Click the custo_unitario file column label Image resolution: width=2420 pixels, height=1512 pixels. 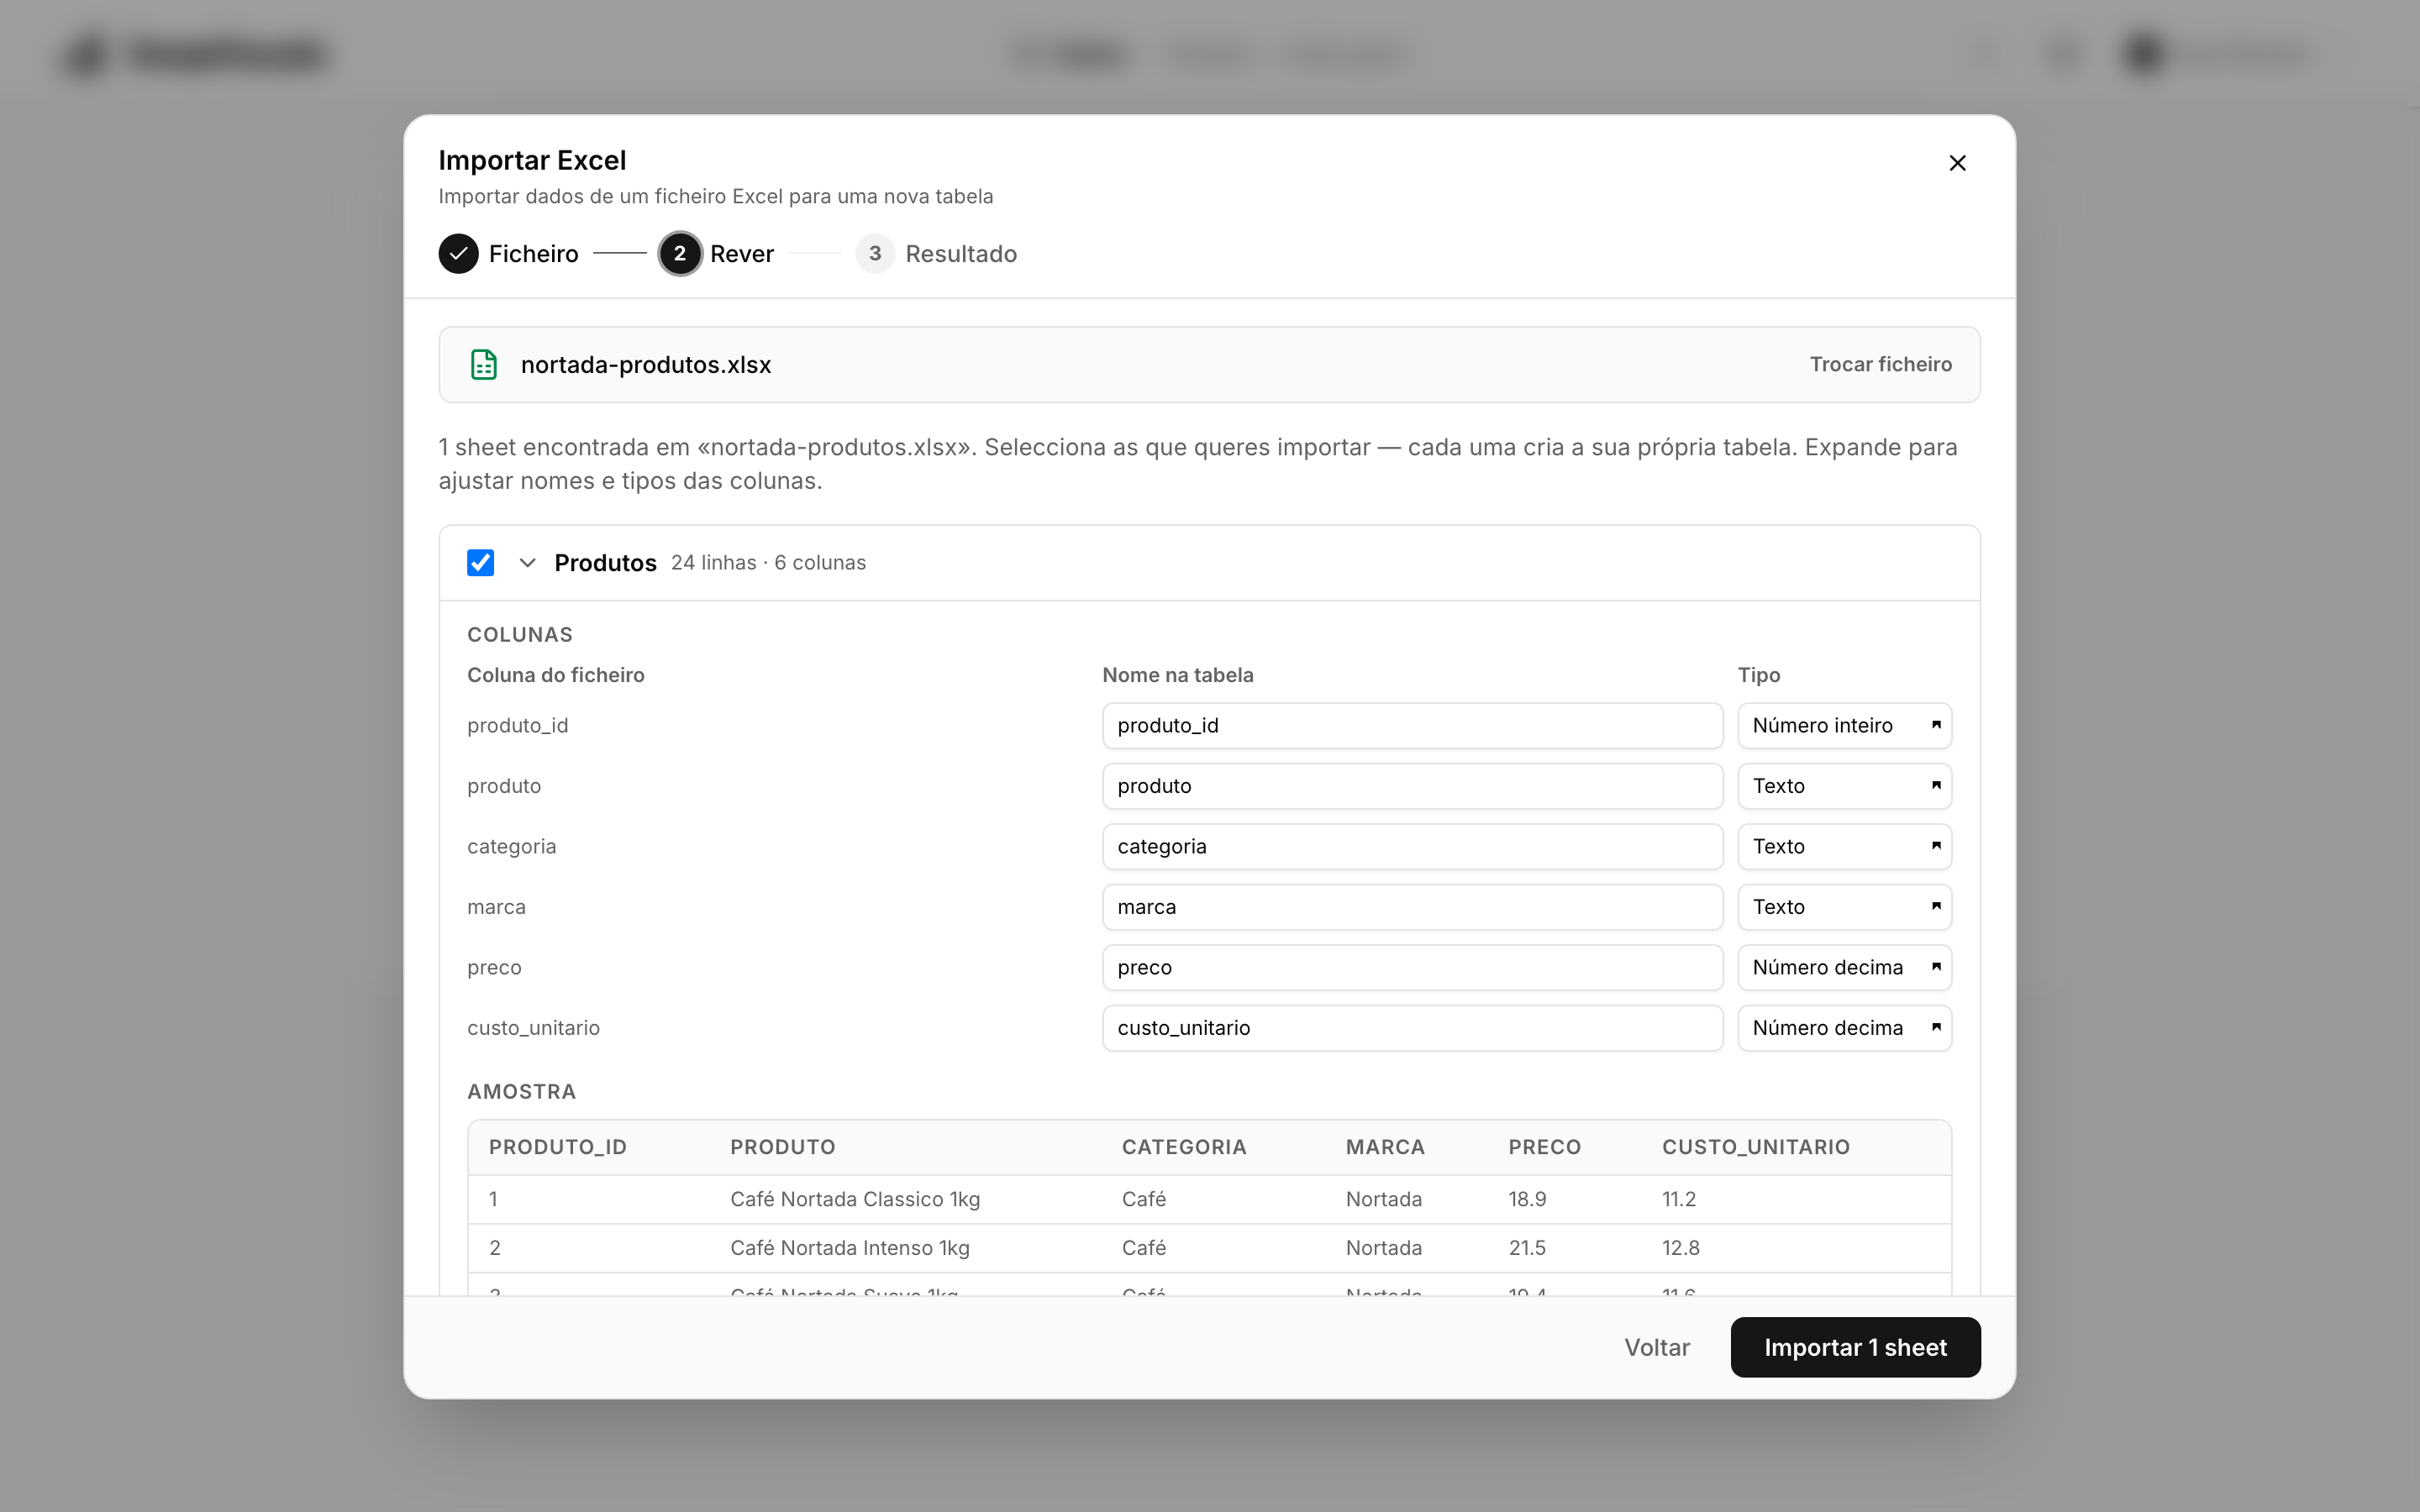[x=533, y=1029]
